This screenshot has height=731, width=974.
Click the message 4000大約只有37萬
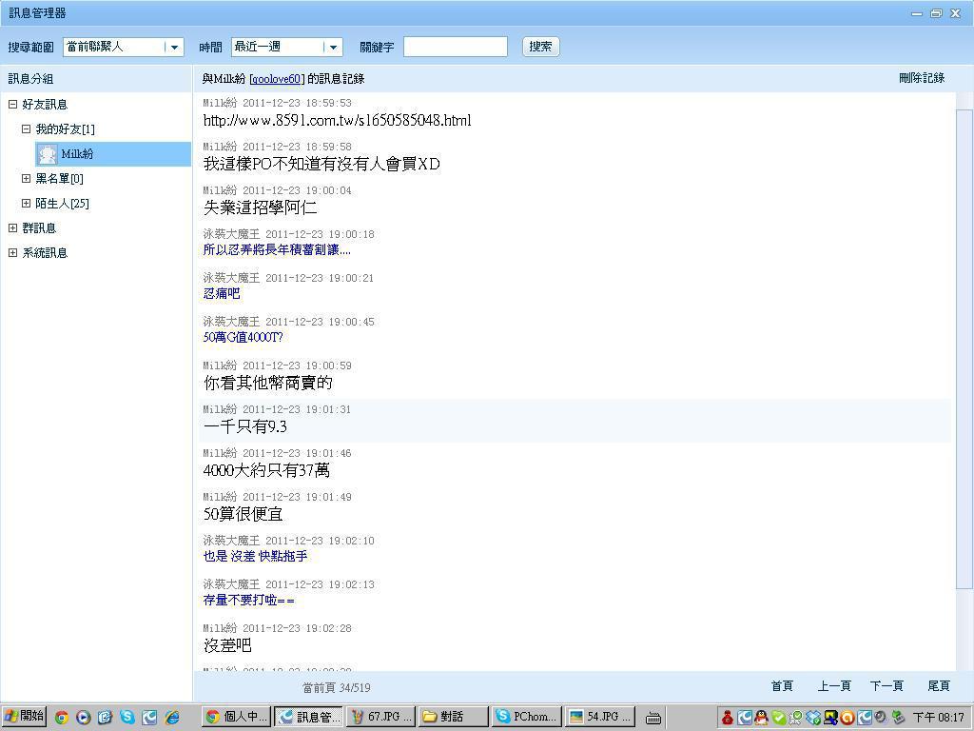(x=266, y=470)
